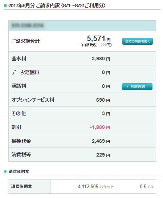Select the blurred phone number header
This screenshot has width=163, height=198.
tap(82, 26)
